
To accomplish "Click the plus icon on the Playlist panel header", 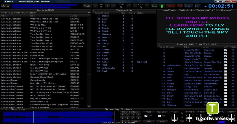I will pos(159,44).
